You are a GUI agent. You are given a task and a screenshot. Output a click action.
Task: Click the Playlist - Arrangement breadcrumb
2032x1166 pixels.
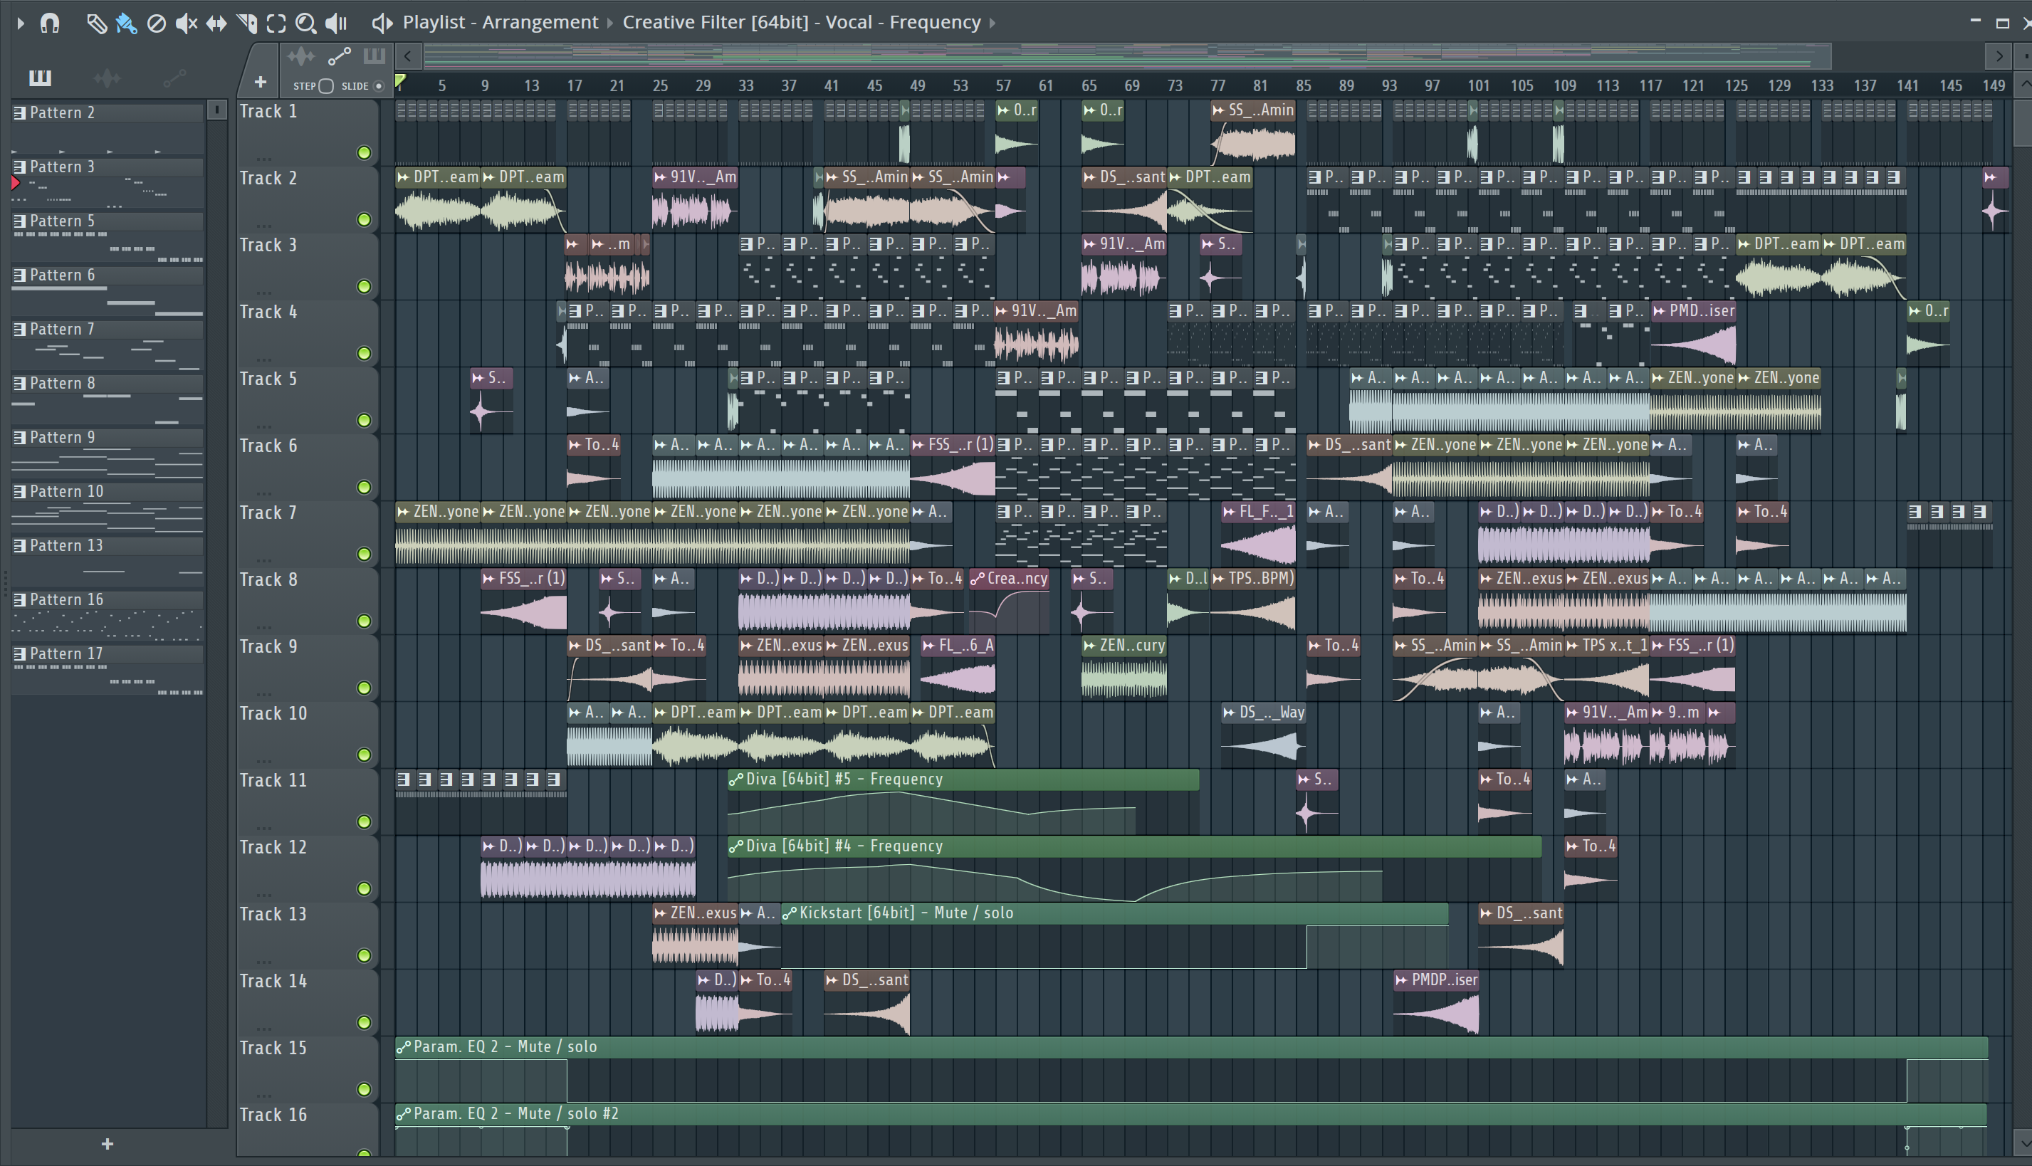coord(500,23)
